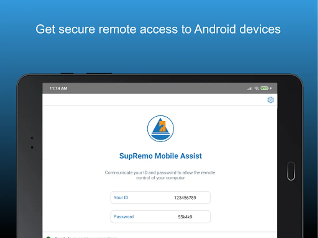Viewport: 318px width, 238px height.
Task: Click the "Password" label
Action: click(123, 217)
